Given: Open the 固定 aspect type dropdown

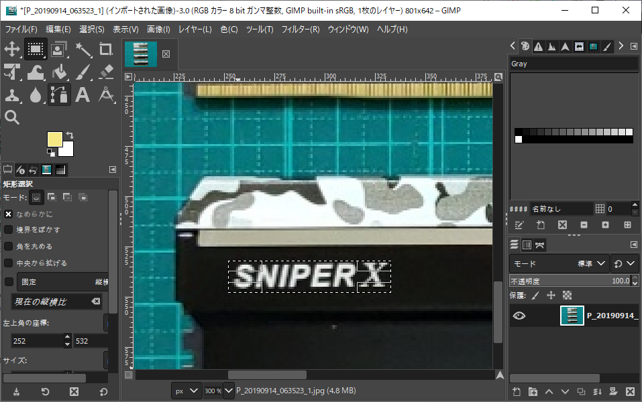Looking at the screenshot, I should pos(64,282).
